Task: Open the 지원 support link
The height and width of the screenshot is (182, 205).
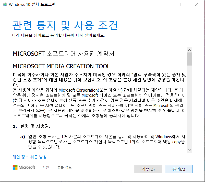Action: (46, 167)
